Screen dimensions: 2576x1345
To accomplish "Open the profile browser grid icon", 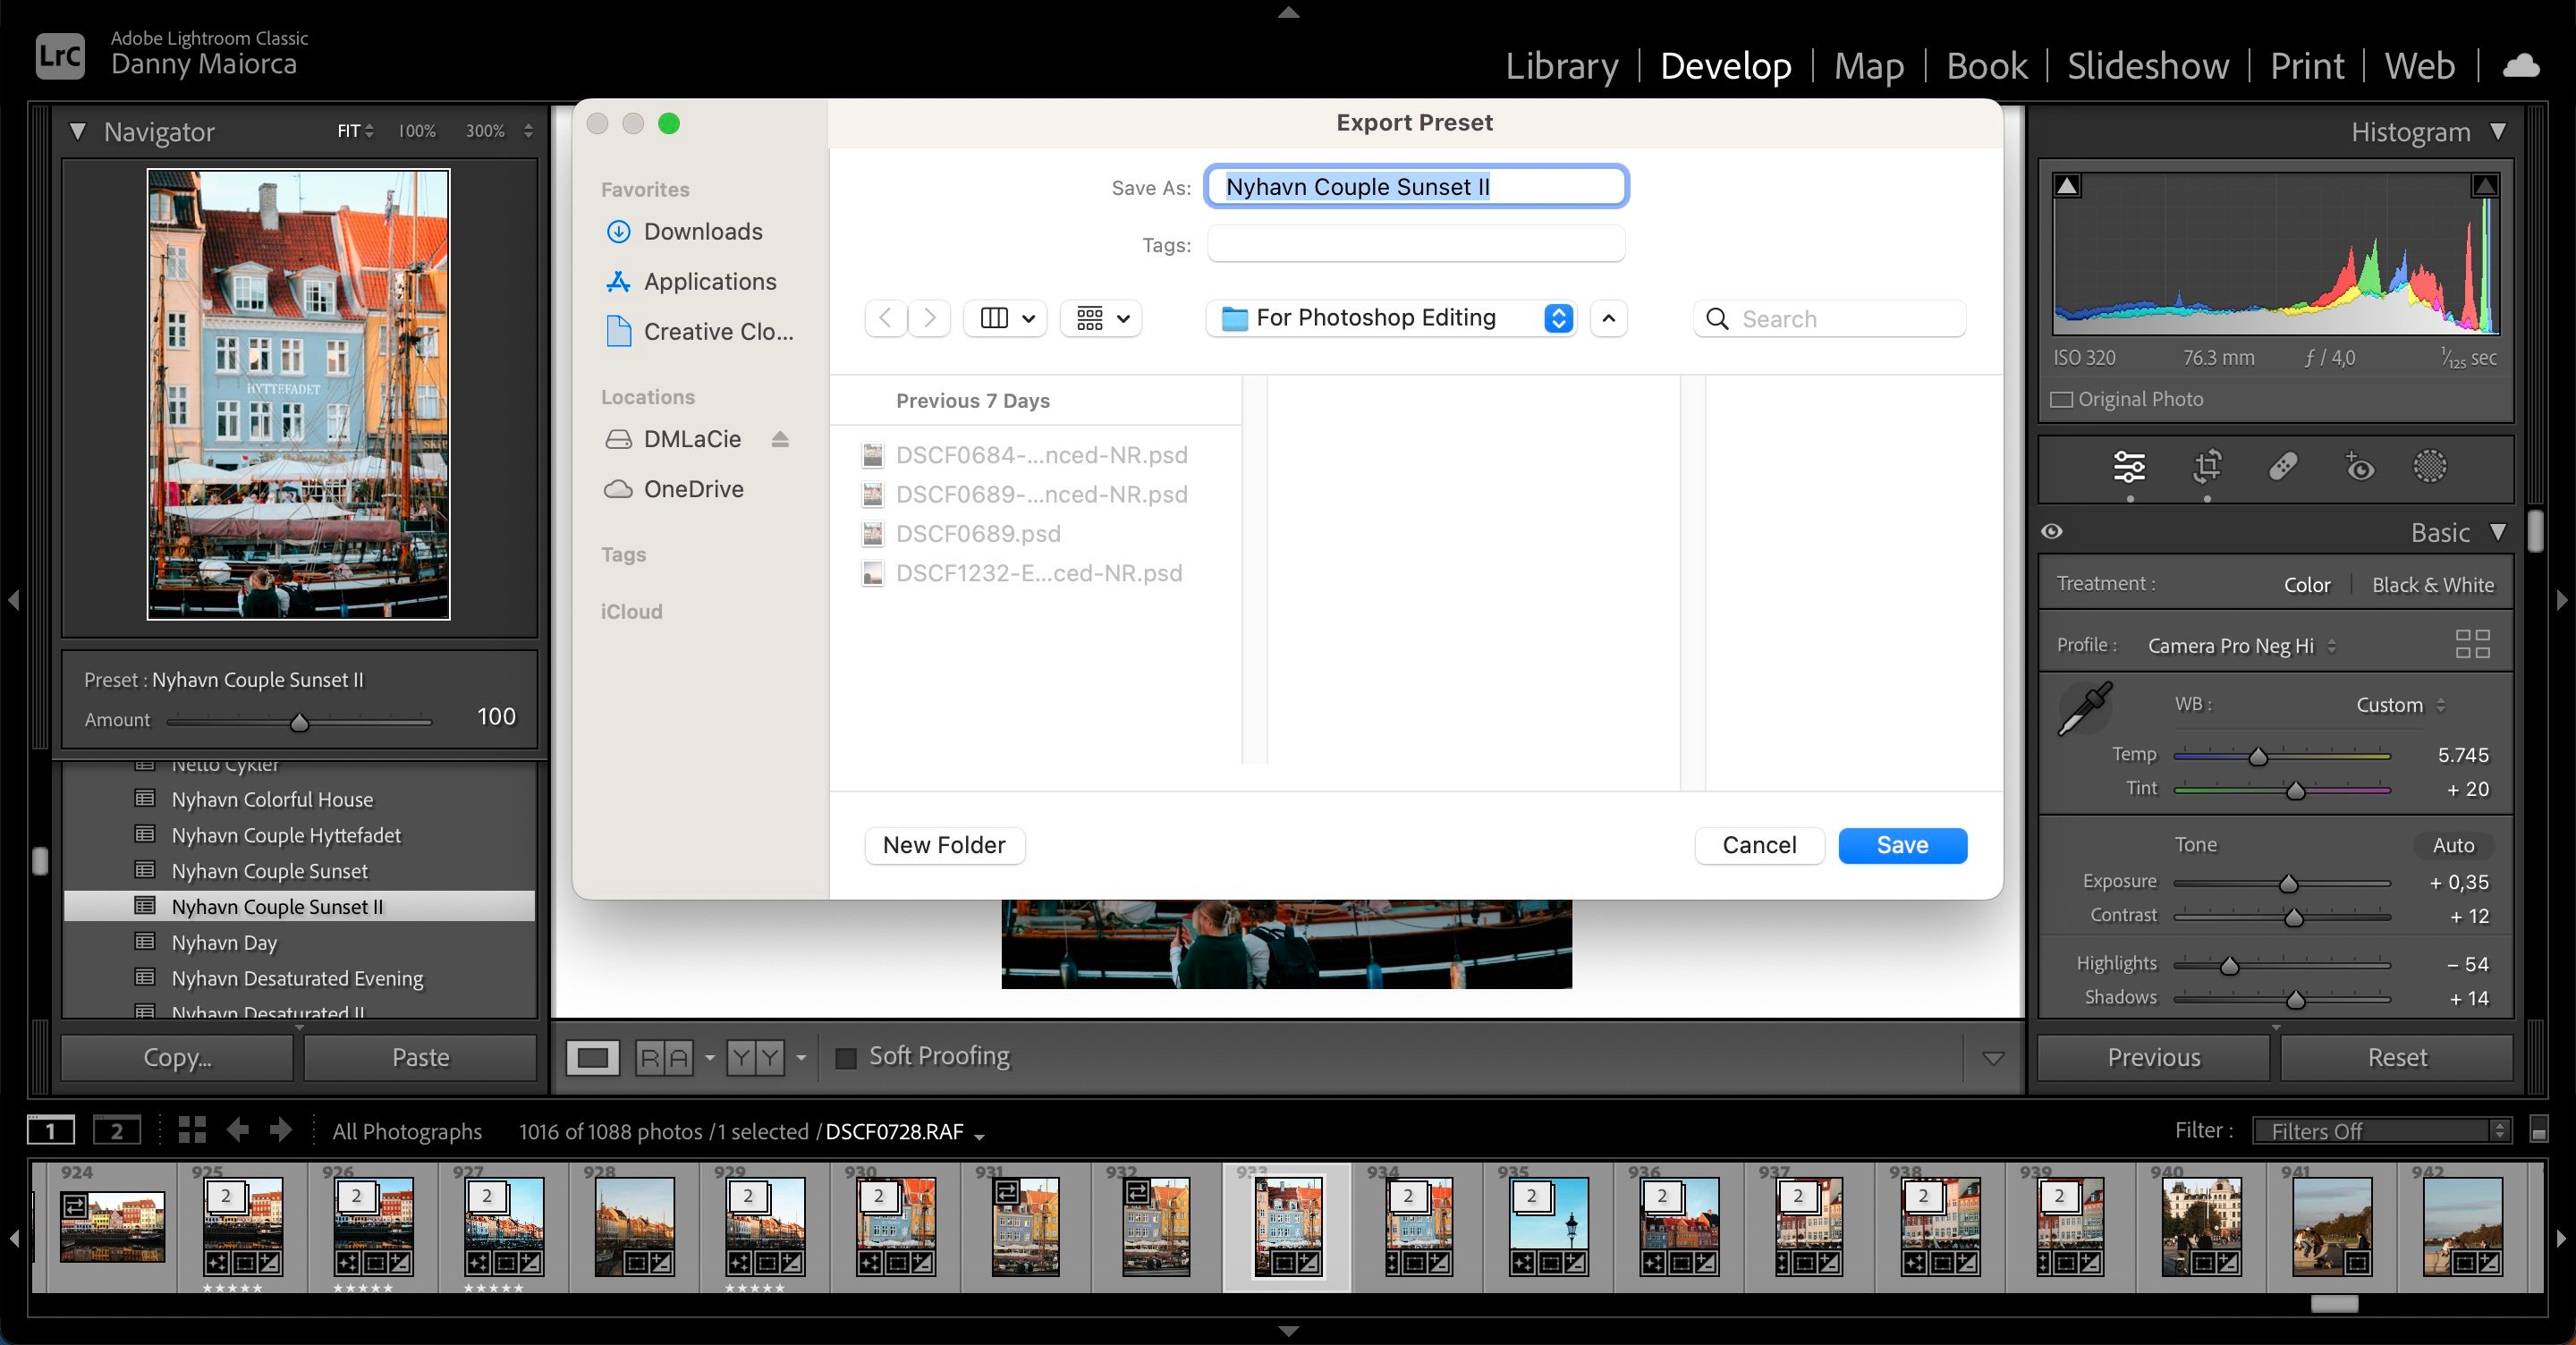I will pyautogui.click(x=2473, y=645).
